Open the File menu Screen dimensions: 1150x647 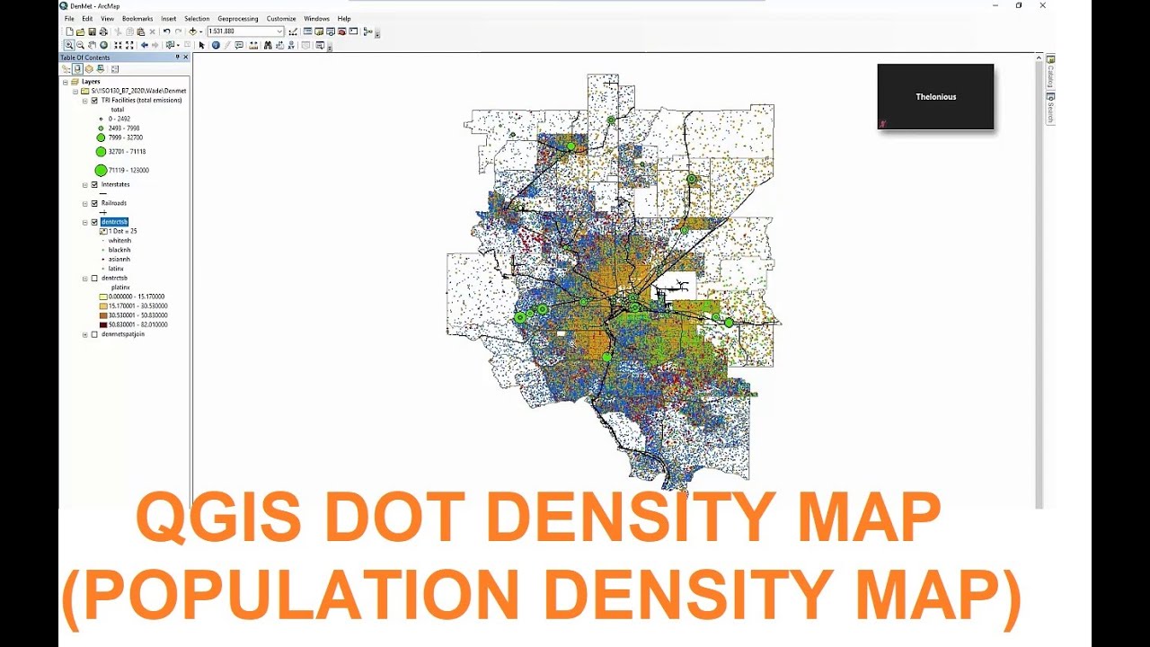coord(69,18)
